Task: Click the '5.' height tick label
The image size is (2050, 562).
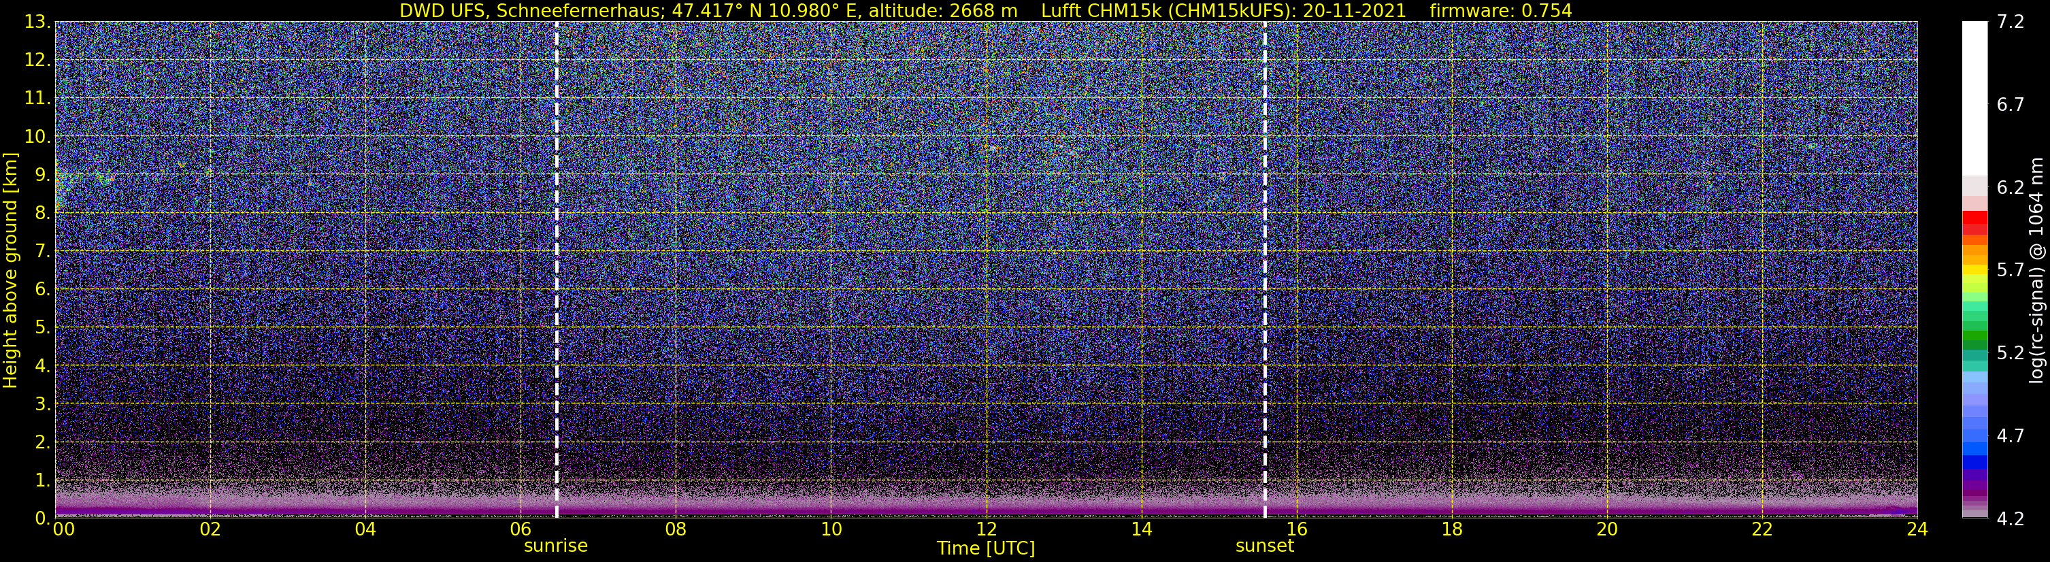Action: pos(42,328)
